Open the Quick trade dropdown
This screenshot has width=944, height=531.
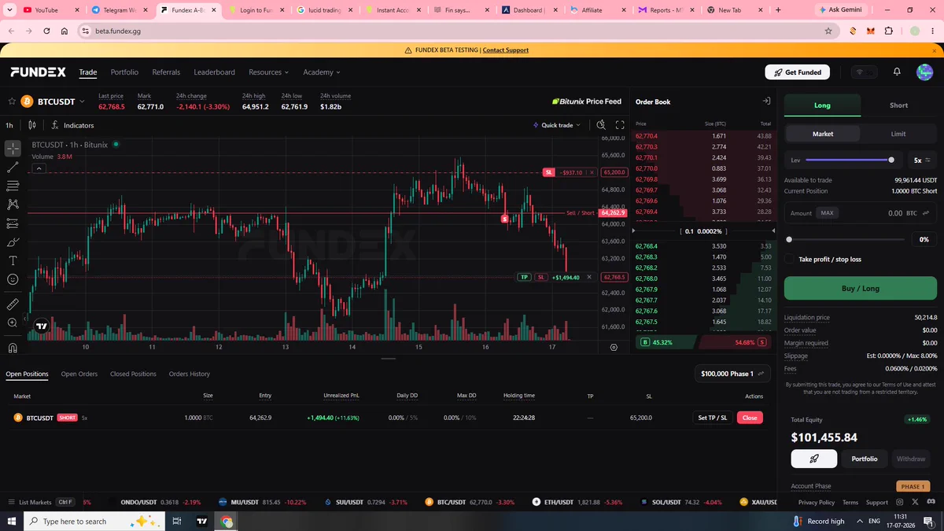[x=556, y=125]
